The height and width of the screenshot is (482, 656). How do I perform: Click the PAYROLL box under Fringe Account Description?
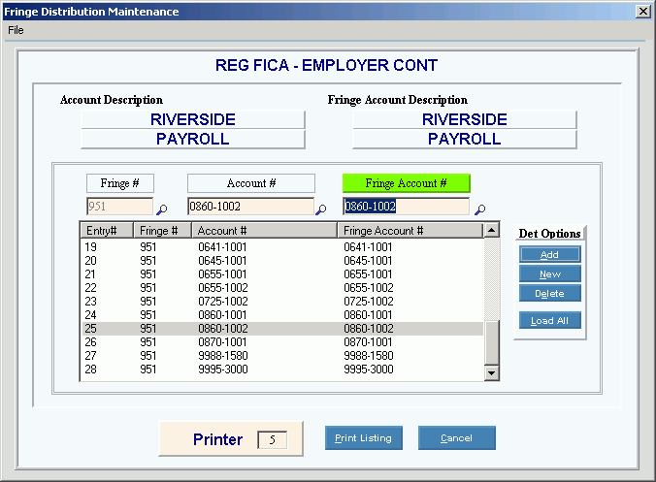[465, 139]
